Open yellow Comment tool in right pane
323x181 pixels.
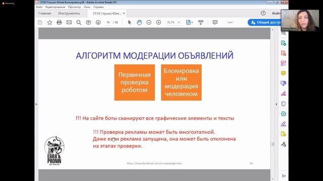point(284,73)
